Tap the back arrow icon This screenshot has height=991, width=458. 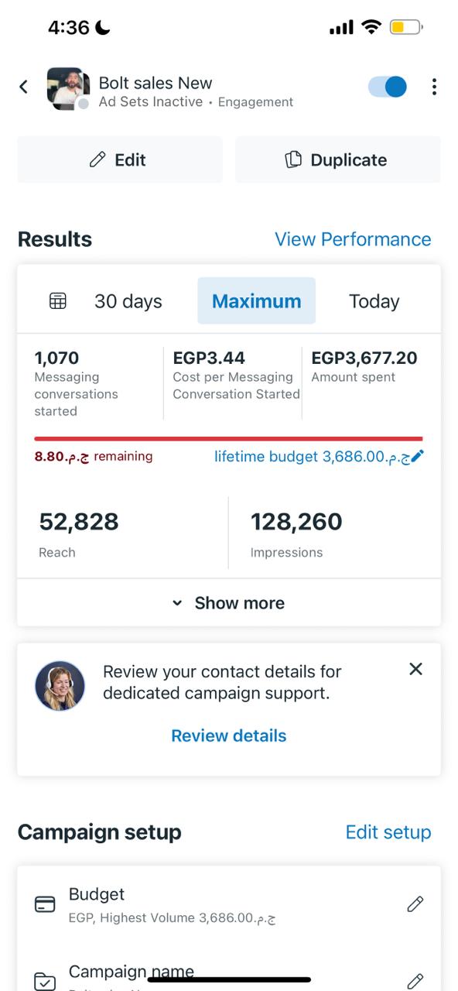(x=24, y=86)
